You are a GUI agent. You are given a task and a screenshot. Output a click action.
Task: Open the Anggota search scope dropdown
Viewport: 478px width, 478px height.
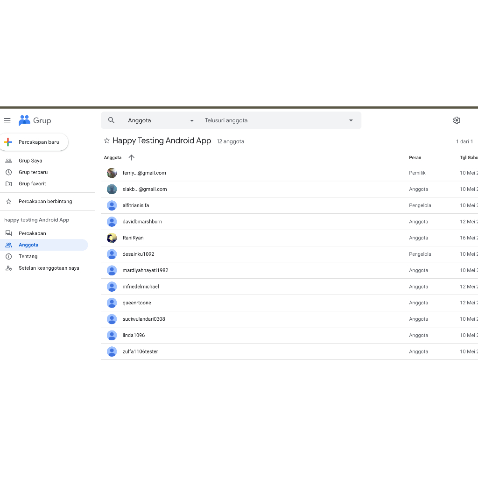pyautogui.click(x=161, y=120)
